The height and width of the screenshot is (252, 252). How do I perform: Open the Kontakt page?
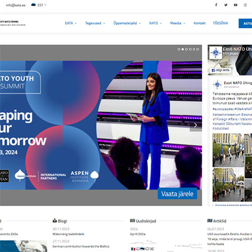[x=199, y=23]
